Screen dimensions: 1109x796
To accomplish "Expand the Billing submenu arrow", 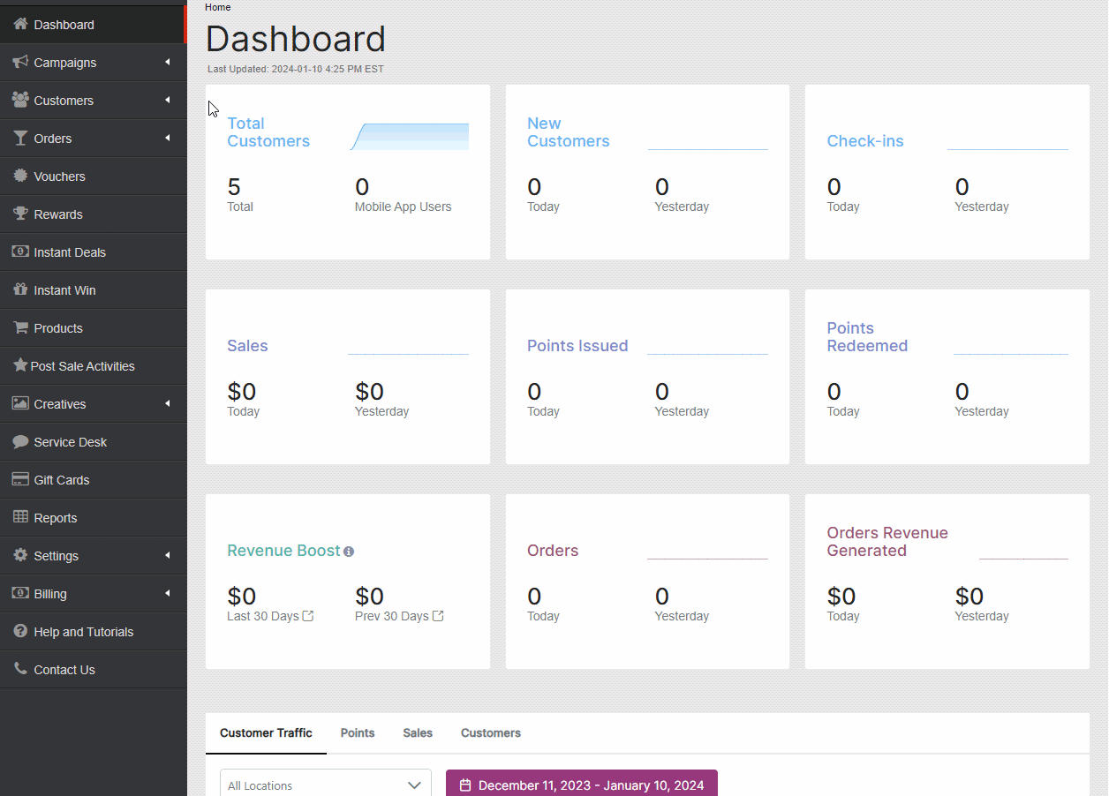I will click(x=168, y=593).
